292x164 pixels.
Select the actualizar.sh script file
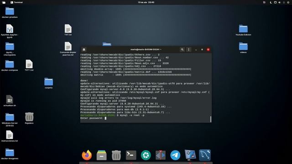pos(10,101)
